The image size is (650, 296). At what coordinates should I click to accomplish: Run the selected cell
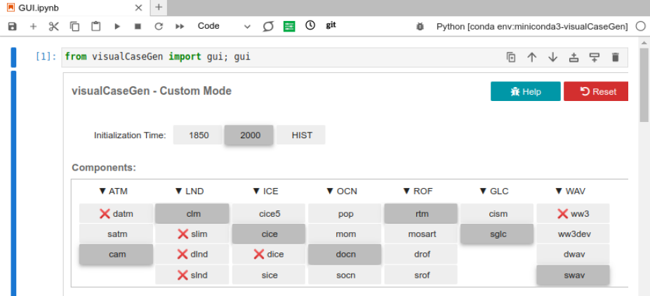[117, 26]
